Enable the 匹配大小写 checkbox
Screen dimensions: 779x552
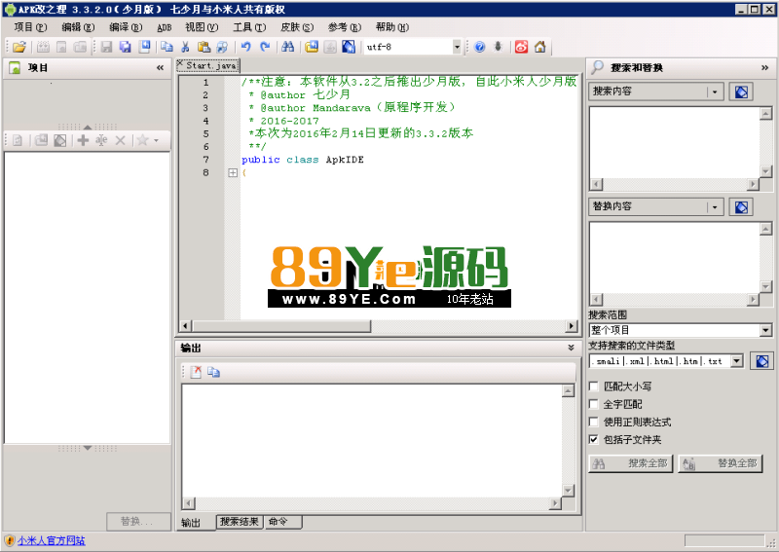tap(594, 386)
